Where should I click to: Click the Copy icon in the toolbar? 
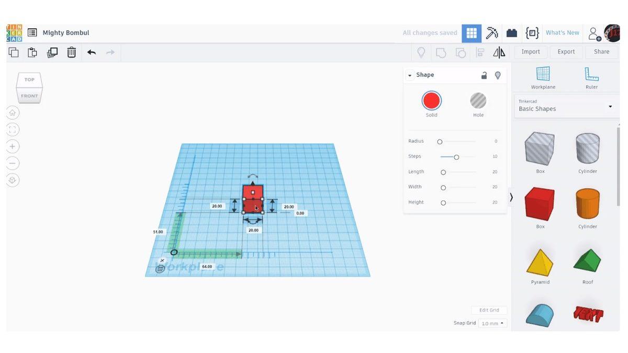(13, 52)
